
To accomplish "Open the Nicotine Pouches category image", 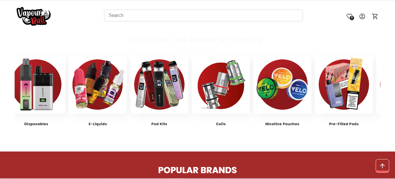I will point(282,85).
